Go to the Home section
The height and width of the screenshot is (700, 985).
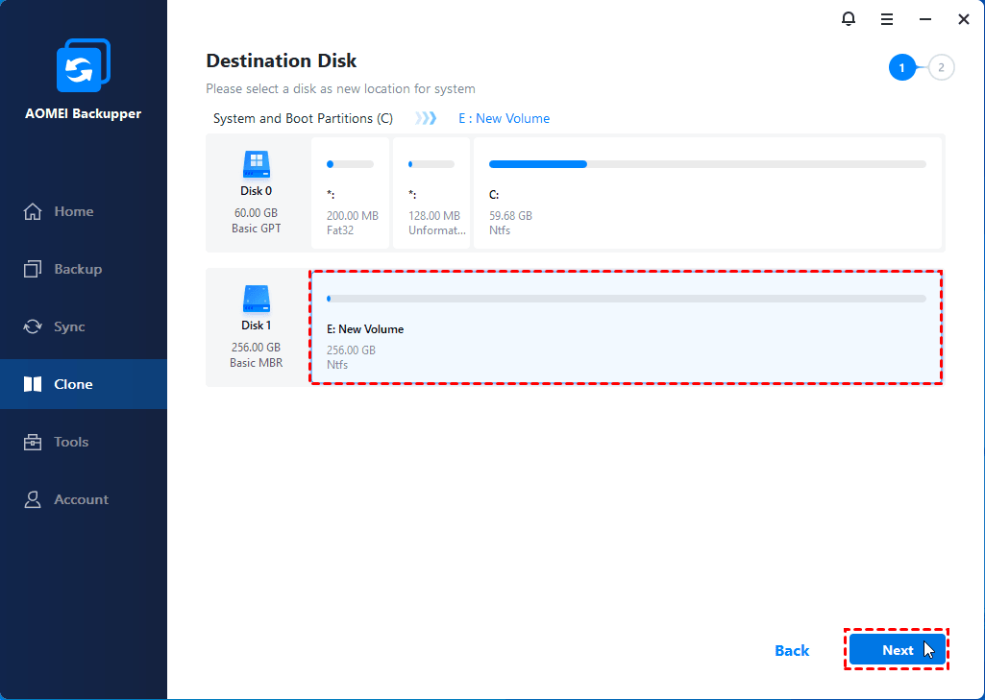click(x=84, y=211)
